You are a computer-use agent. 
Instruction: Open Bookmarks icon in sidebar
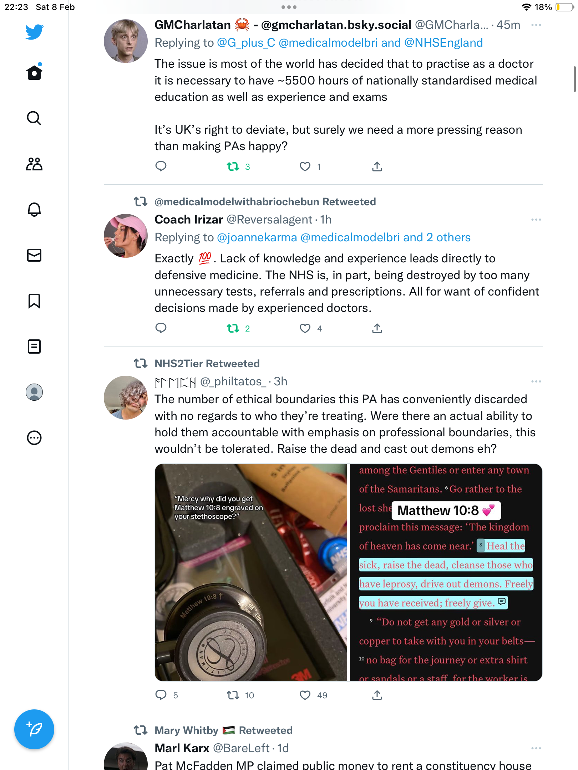pos(34,301)
